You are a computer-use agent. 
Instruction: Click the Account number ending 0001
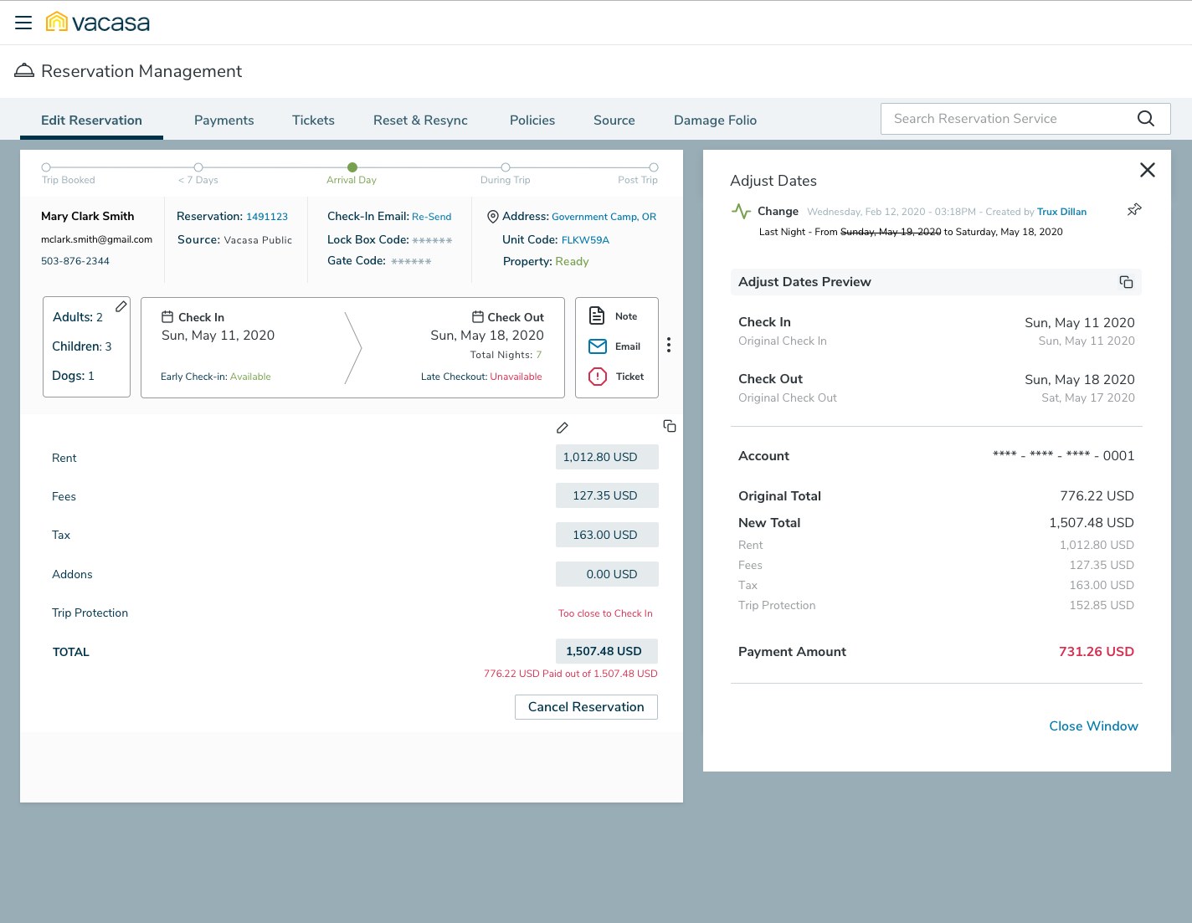tap(1063, 456)
